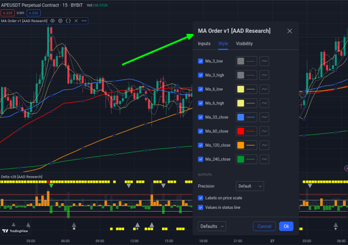The height and width of the screenshot is (245, 348).
Task: Change Ma_3_high plot line style icon
Action: (x=264, y=75)
